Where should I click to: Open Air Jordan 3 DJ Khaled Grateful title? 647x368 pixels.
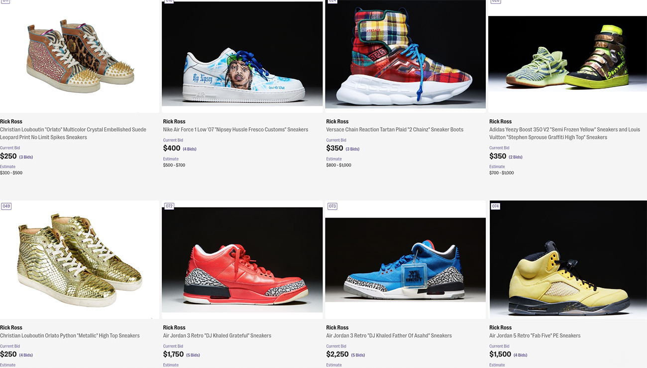[x=217, y=336]
